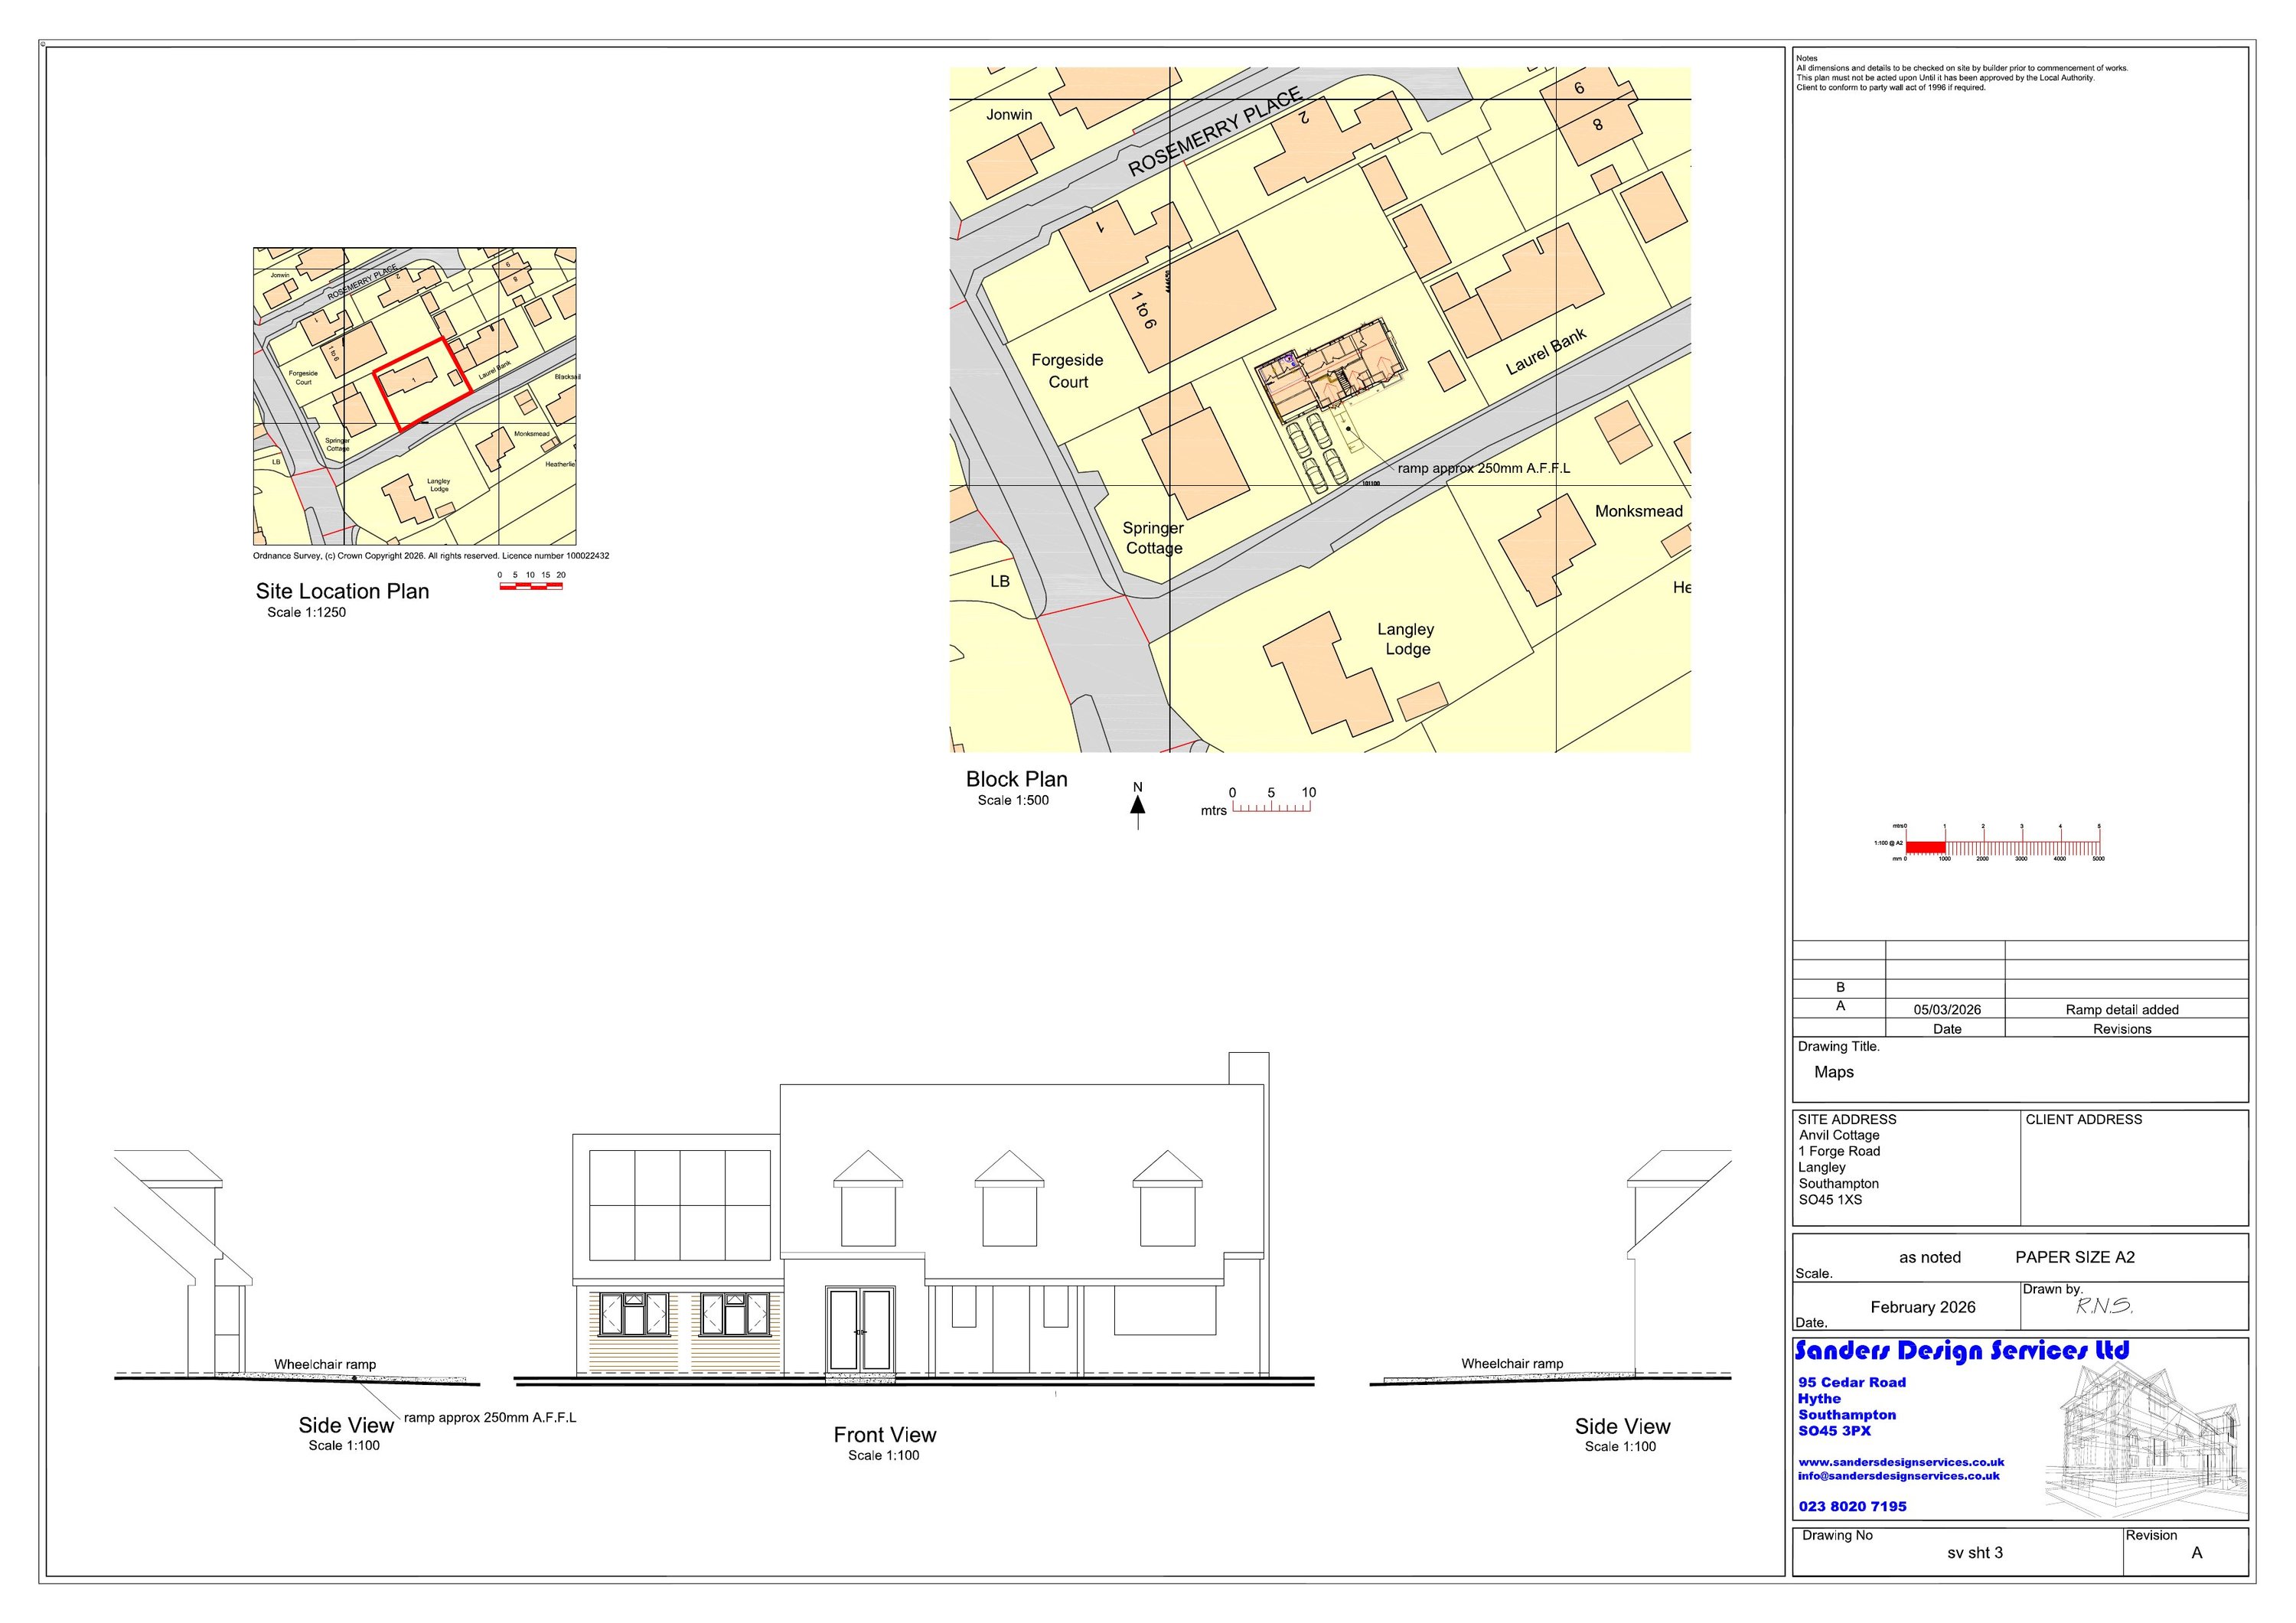The width and height of the screenshot is (2296, 1623).
Task: Click the R.N.S. drawn-by signature
Action: click(x=2104, y=1306)
